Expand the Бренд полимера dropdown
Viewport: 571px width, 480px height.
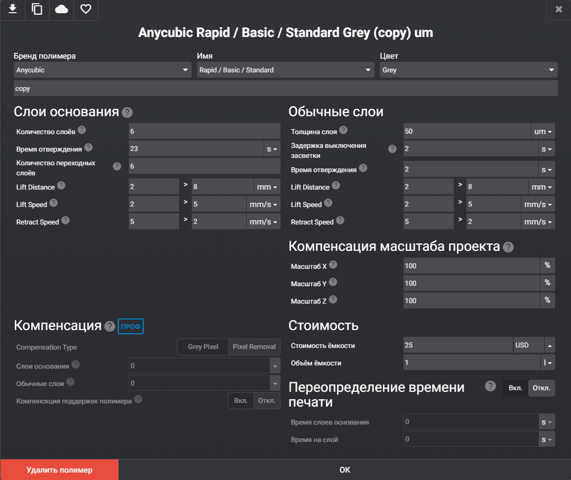[102, 70]
